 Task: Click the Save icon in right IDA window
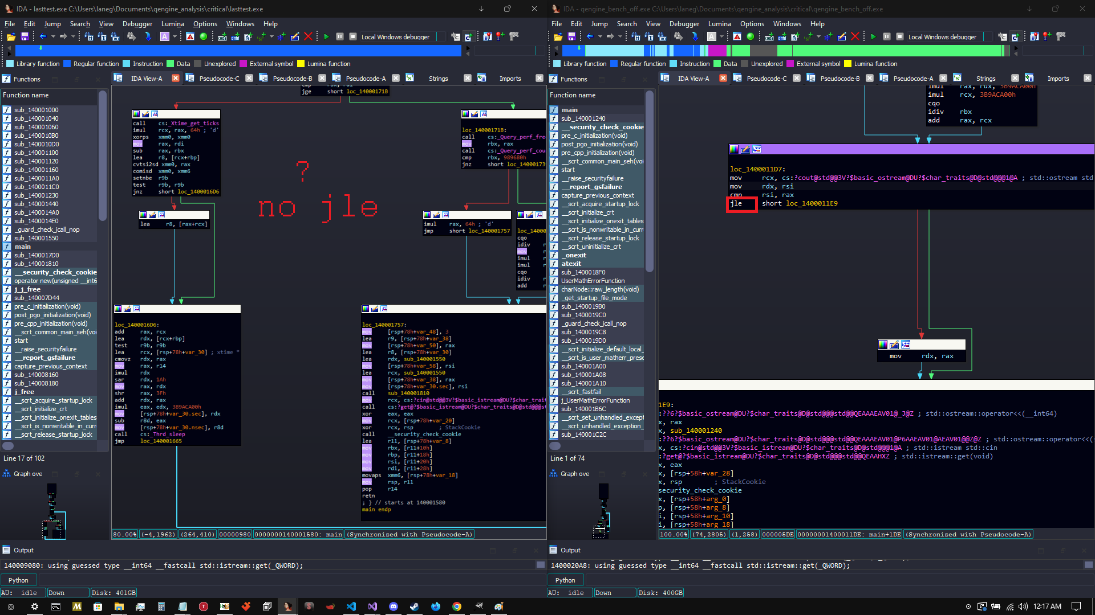[x=571, y=36]
